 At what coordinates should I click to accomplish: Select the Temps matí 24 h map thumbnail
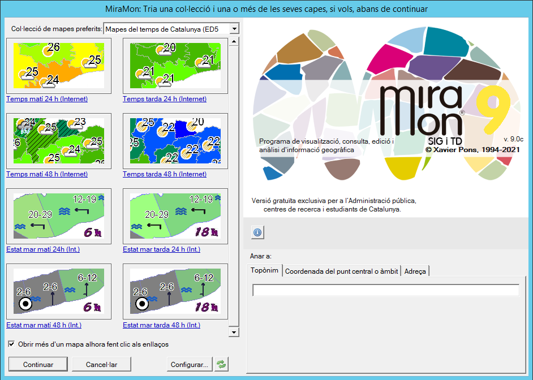(59, 66)
